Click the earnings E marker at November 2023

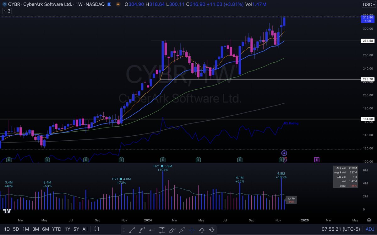(x=121, y=159)
